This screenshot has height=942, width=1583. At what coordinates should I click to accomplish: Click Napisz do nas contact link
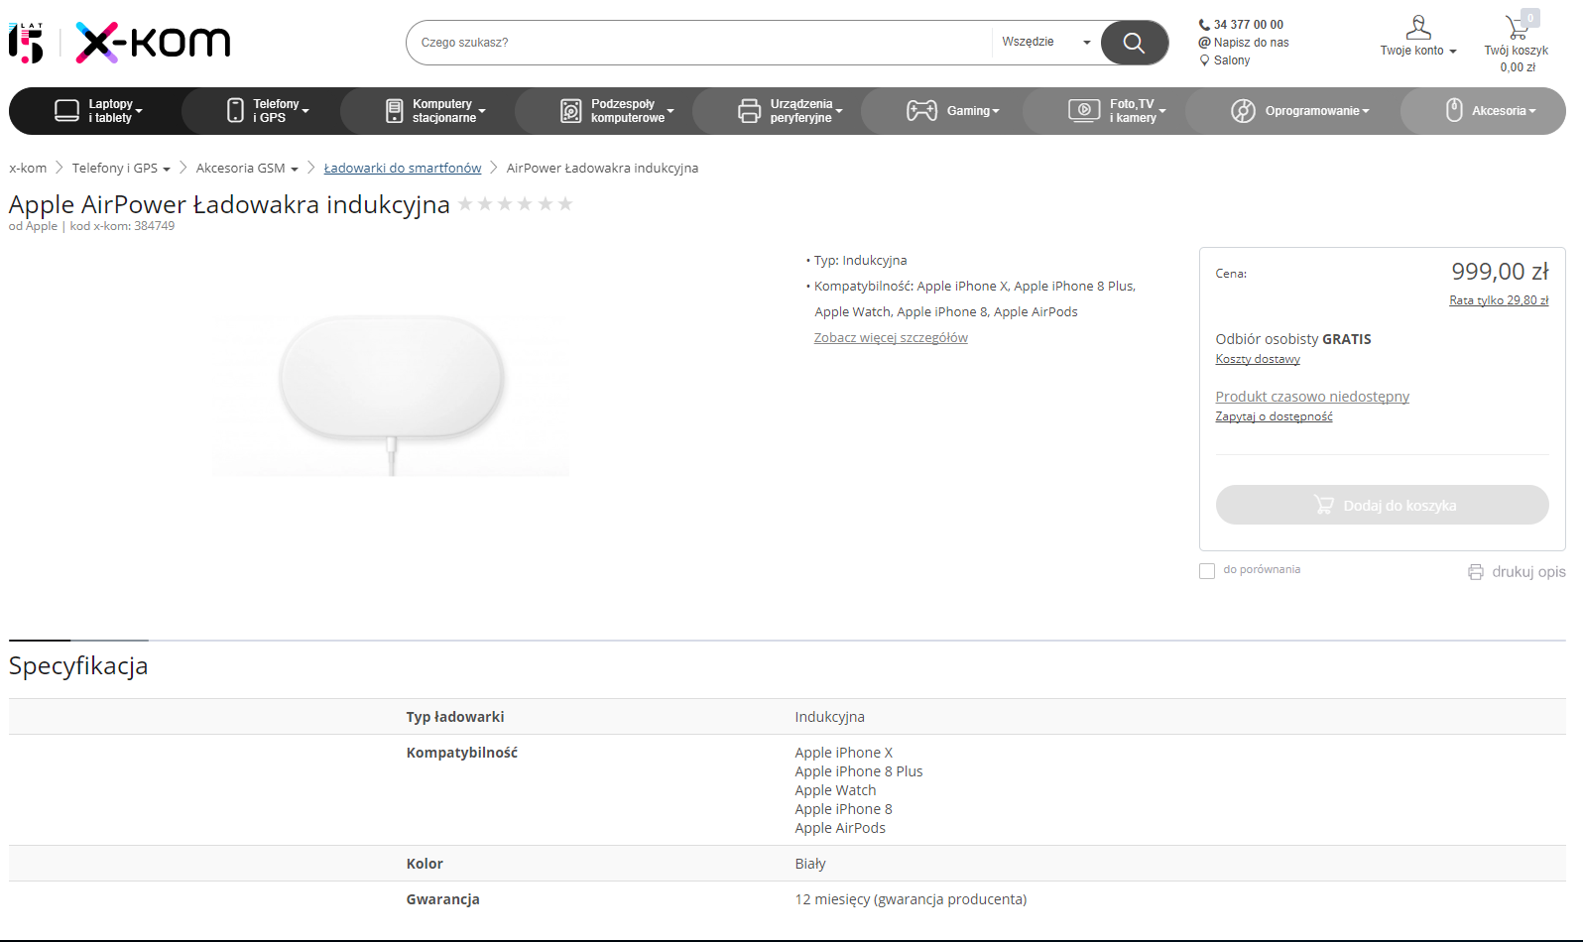click(1251, 43)
